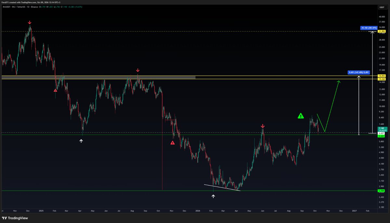This screenshot has width=390, height=223.
Task: Click the yellow 16.053 price label
Action: click(382, 75)
